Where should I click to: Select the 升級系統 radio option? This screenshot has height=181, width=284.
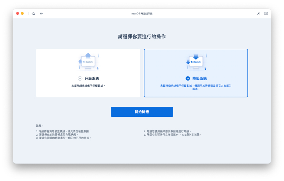coord(80,79)
